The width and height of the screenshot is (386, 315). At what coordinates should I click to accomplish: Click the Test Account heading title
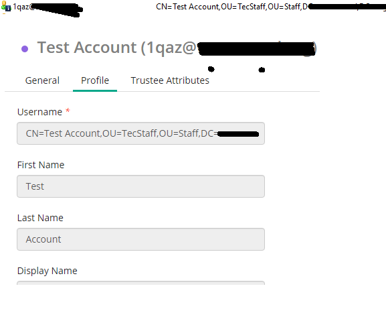click(116, 48)
